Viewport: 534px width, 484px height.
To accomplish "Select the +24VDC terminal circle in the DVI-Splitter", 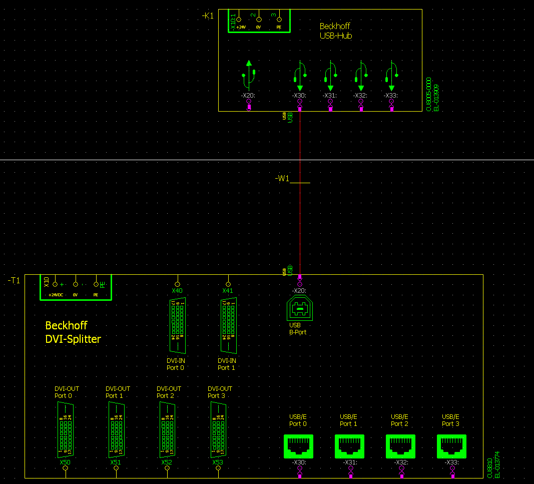I will 55,284.
